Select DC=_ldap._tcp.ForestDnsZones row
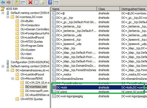Viewport: 147px width, 108px height. pyautogui.click(x=100, y=70)
